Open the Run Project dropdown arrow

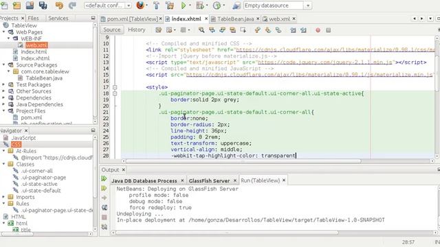click(190, 5)
